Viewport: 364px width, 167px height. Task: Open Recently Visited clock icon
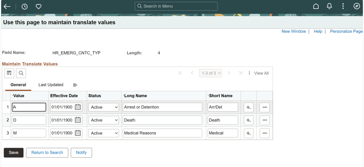pyautogui.click(x=25, y=7)
